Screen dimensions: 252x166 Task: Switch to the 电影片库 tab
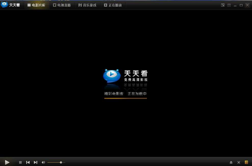point(36,5)
